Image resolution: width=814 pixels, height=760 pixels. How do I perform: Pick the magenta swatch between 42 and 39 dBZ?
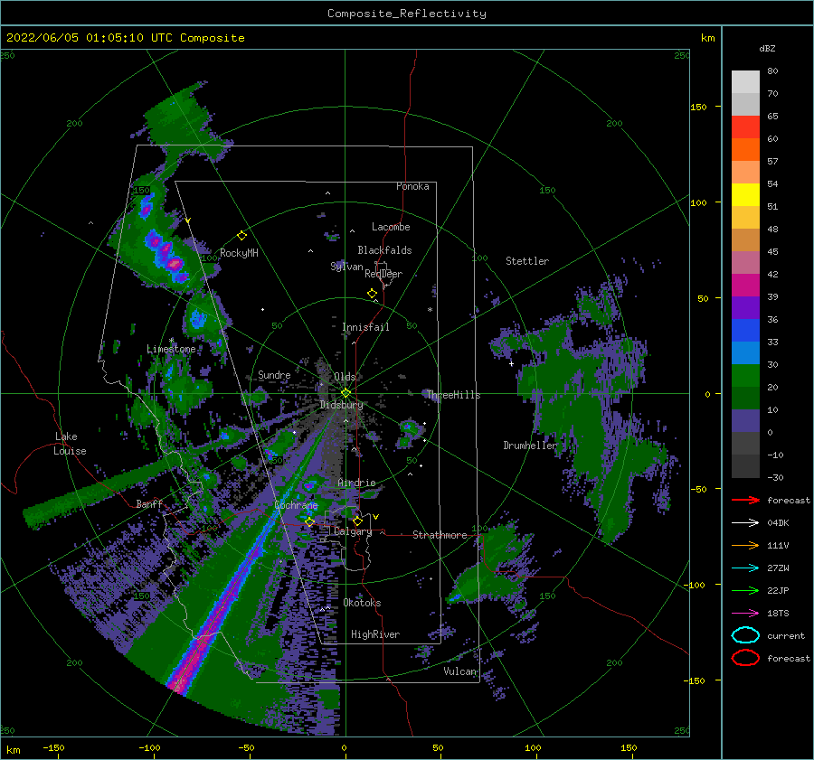[x=745, y=285]
